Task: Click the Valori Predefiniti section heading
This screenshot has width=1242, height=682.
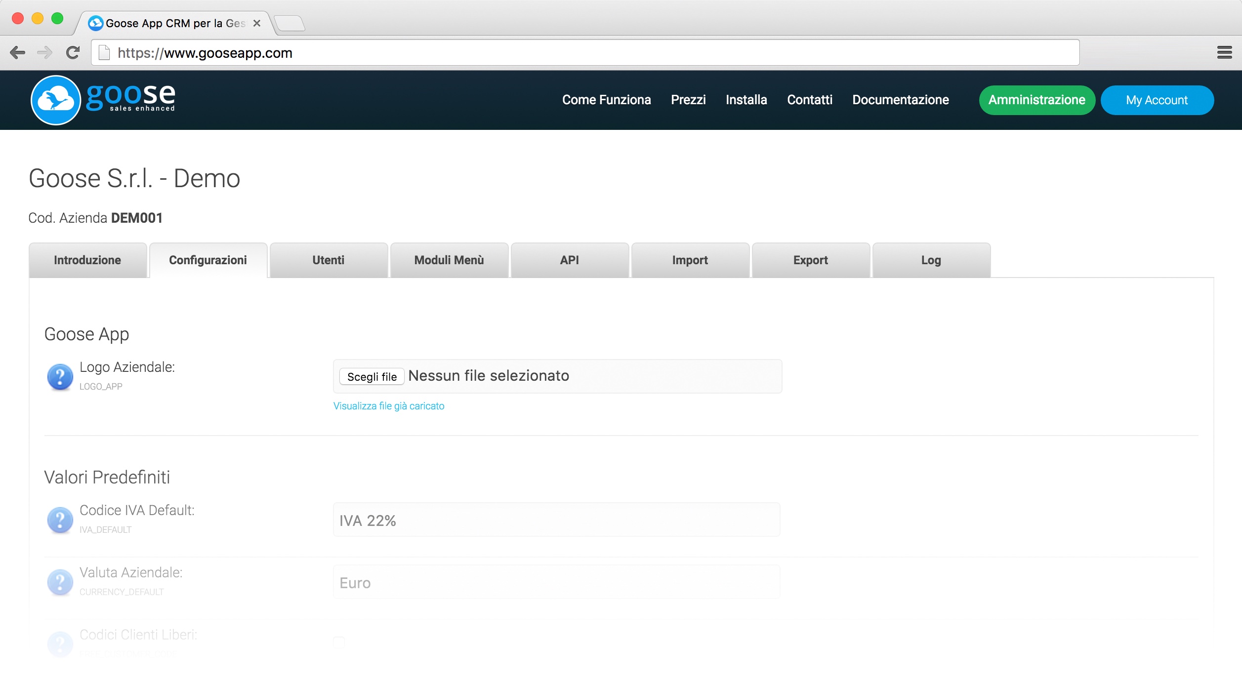Action: coord(107,478)
